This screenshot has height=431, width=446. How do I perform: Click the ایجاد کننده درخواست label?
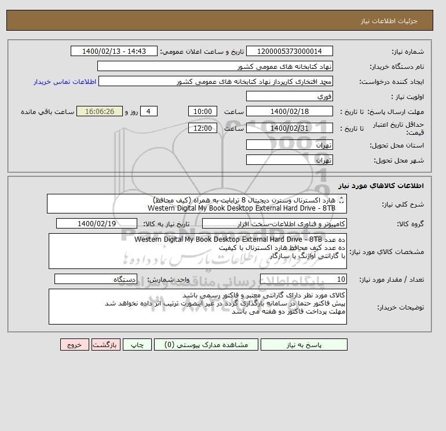click(x=392, y=82)
